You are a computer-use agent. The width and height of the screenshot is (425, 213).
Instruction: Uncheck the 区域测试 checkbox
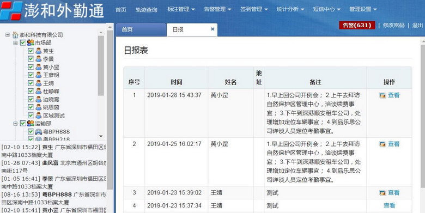[x=31, y=115]
